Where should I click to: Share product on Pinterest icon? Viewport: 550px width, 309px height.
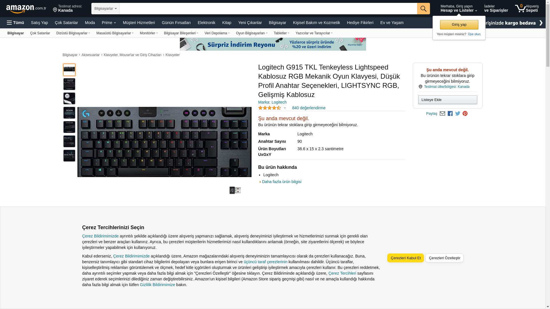click(x=465, y=114)
